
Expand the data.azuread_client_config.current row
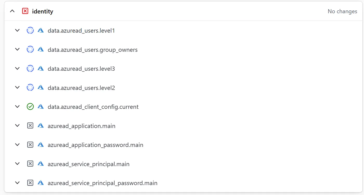tap(17, 107)
